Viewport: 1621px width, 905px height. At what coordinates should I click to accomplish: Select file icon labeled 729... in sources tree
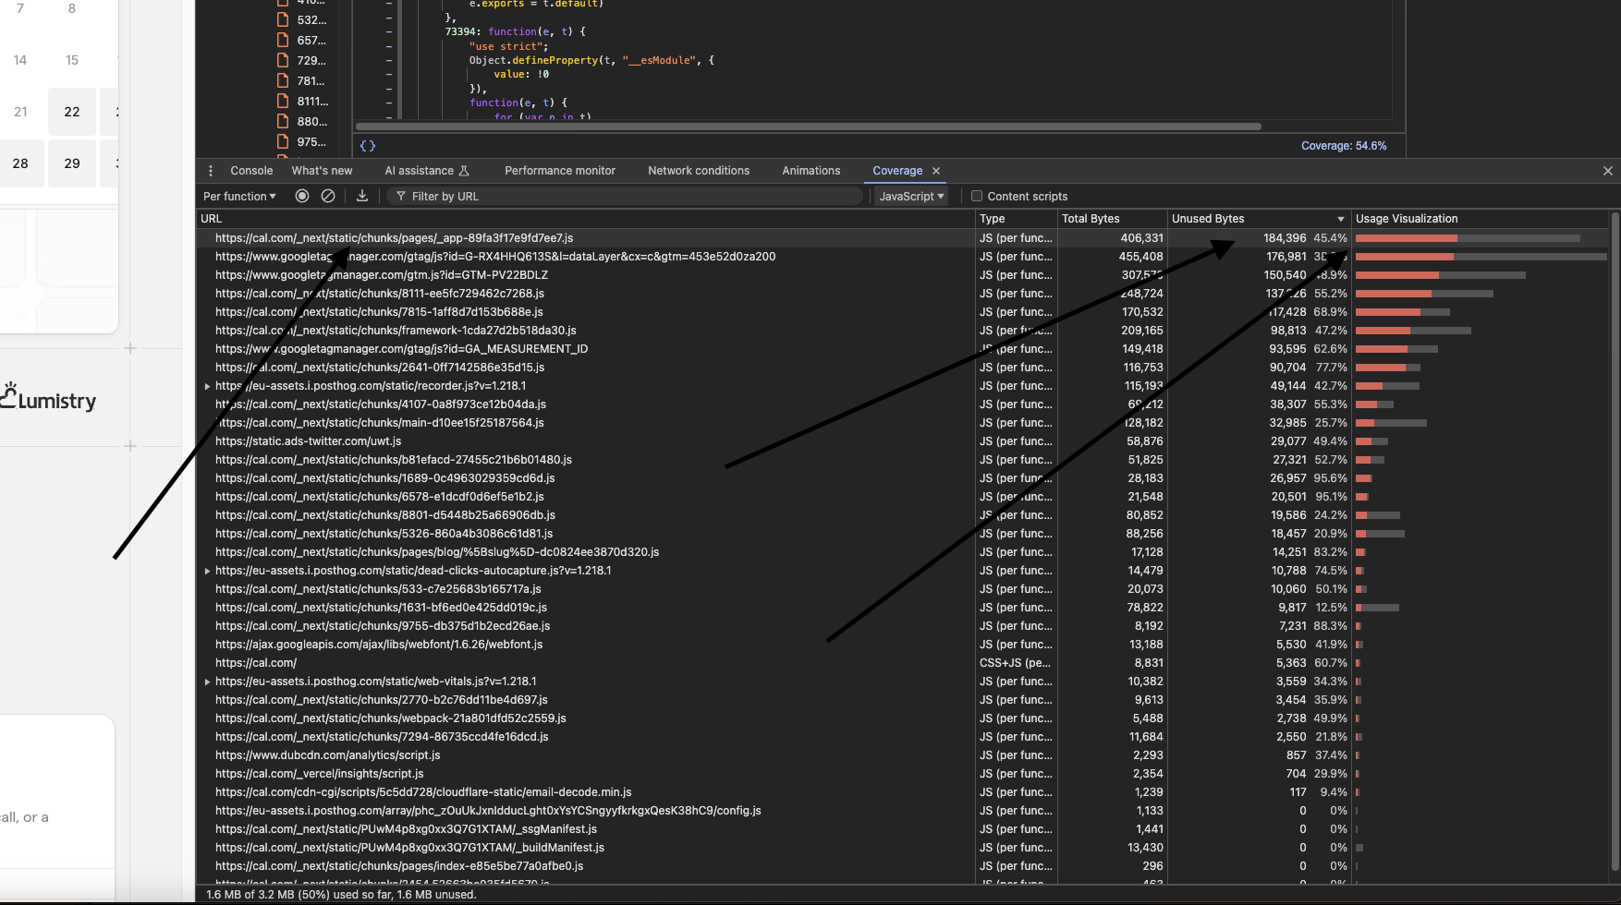(x=284, y=60)
